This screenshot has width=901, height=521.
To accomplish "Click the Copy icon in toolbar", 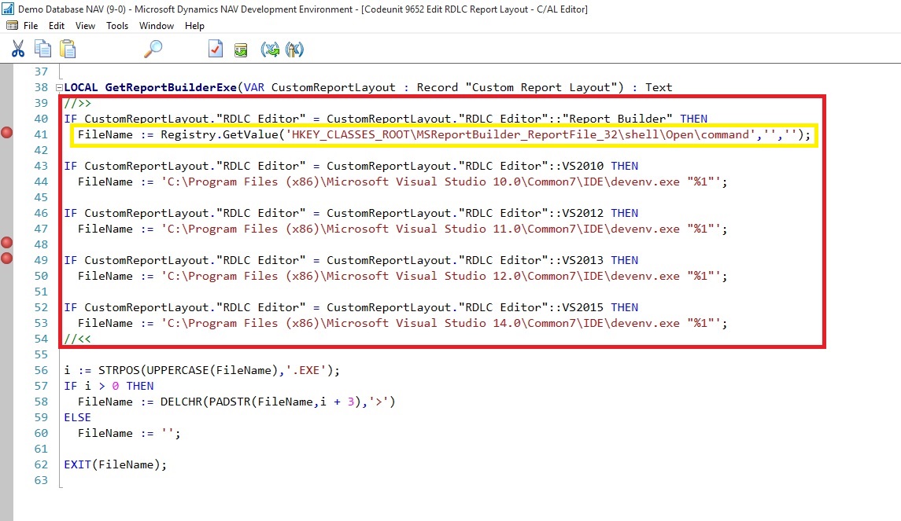I will (42, 50).
